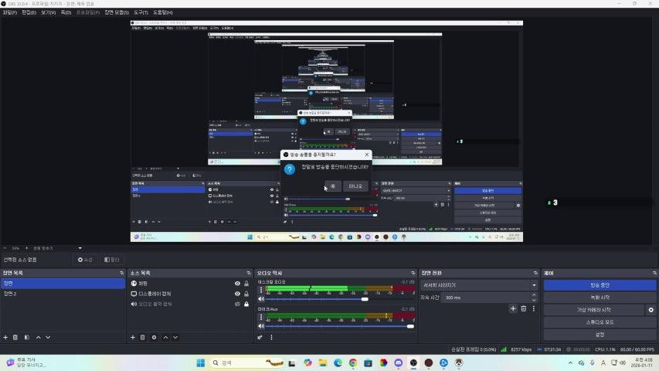Add a new source with the plus icon
This screenshot has width=659, height=371.
(132, 337)
